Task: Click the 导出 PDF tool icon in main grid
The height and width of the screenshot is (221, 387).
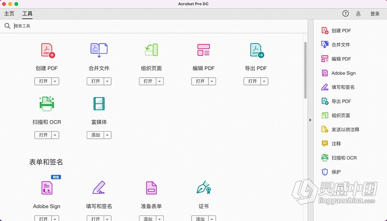Action: (x=257, y=50)
